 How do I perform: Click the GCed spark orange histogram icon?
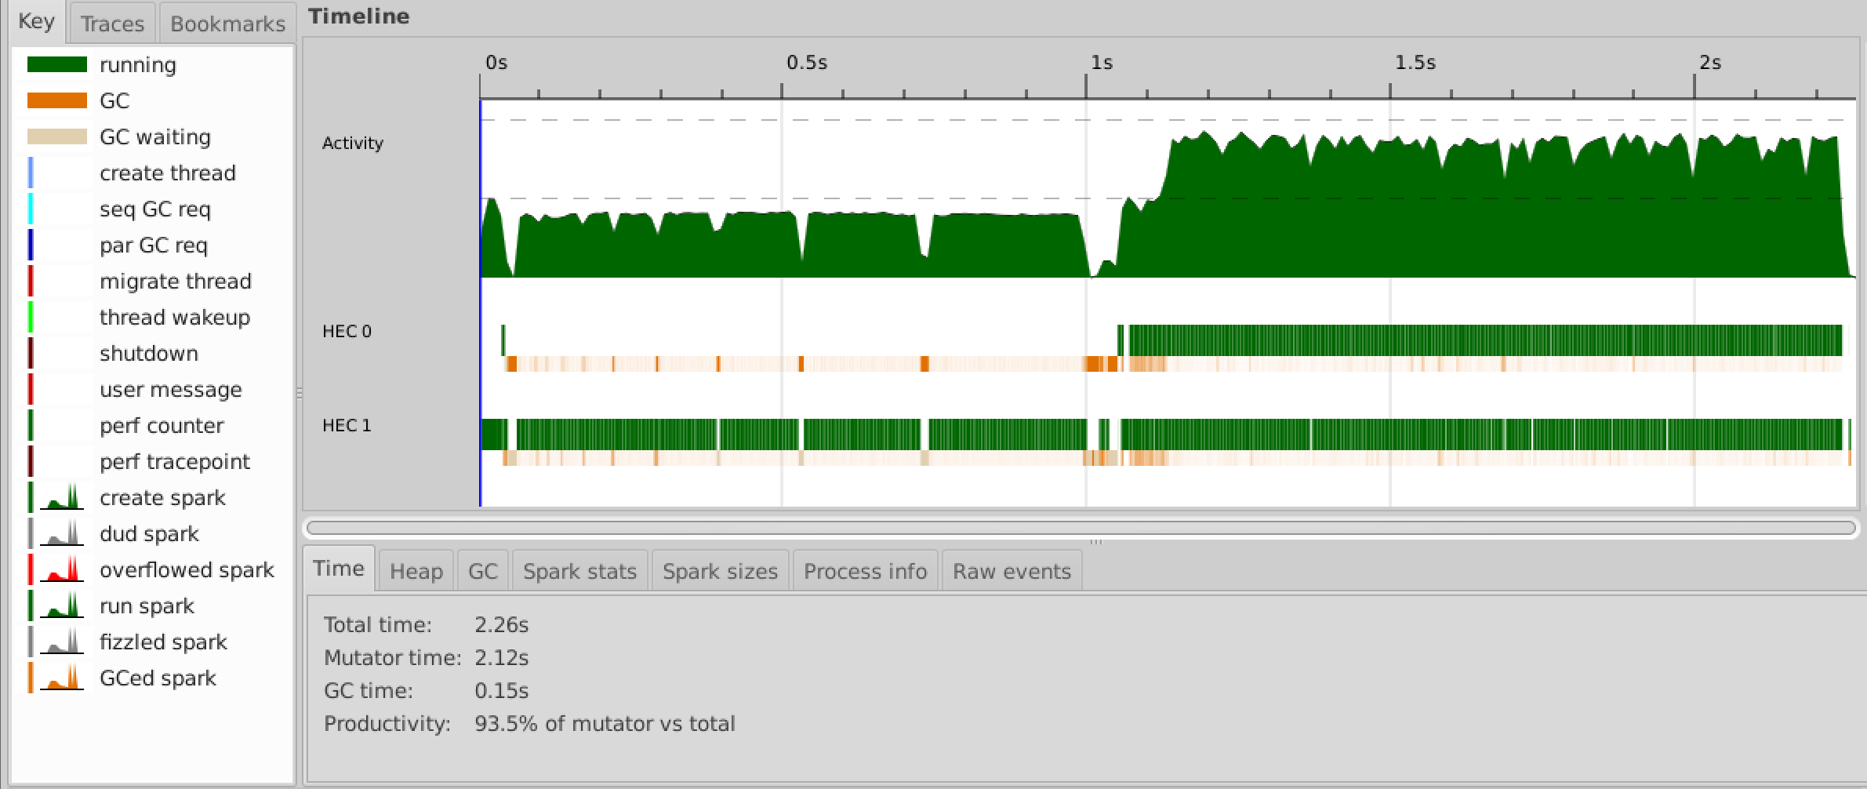coord(61,678)
